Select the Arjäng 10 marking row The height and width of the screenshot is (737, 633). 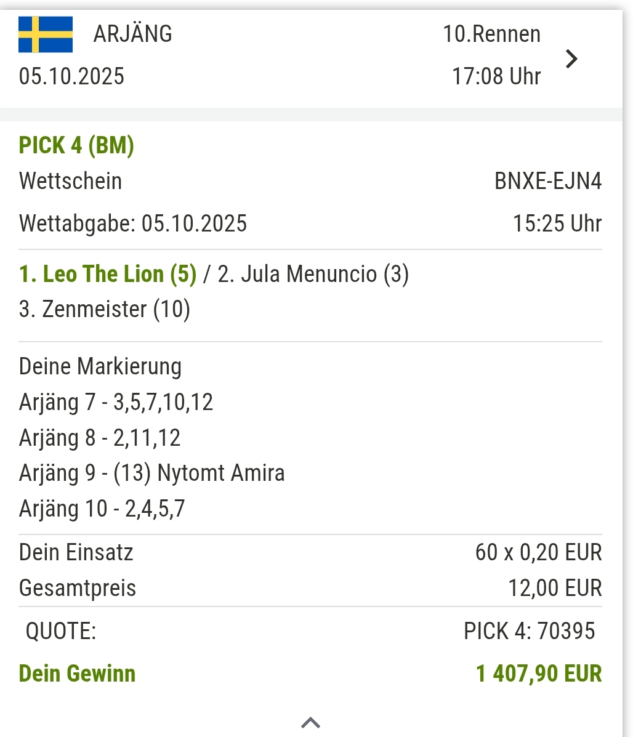[x=102, y=509]
